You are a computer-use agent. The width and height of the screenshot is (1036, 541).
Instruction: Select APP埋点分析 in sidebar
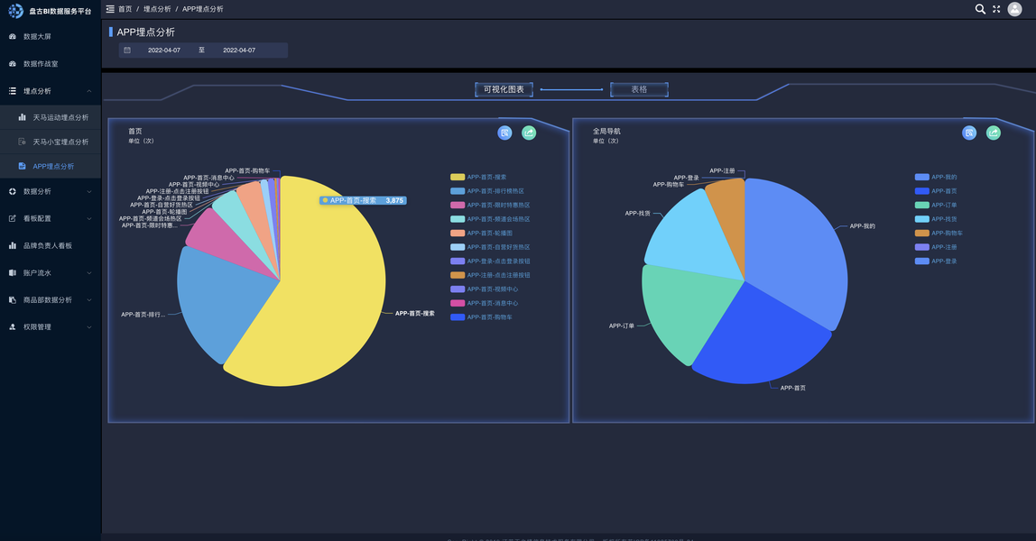point(51,166)
